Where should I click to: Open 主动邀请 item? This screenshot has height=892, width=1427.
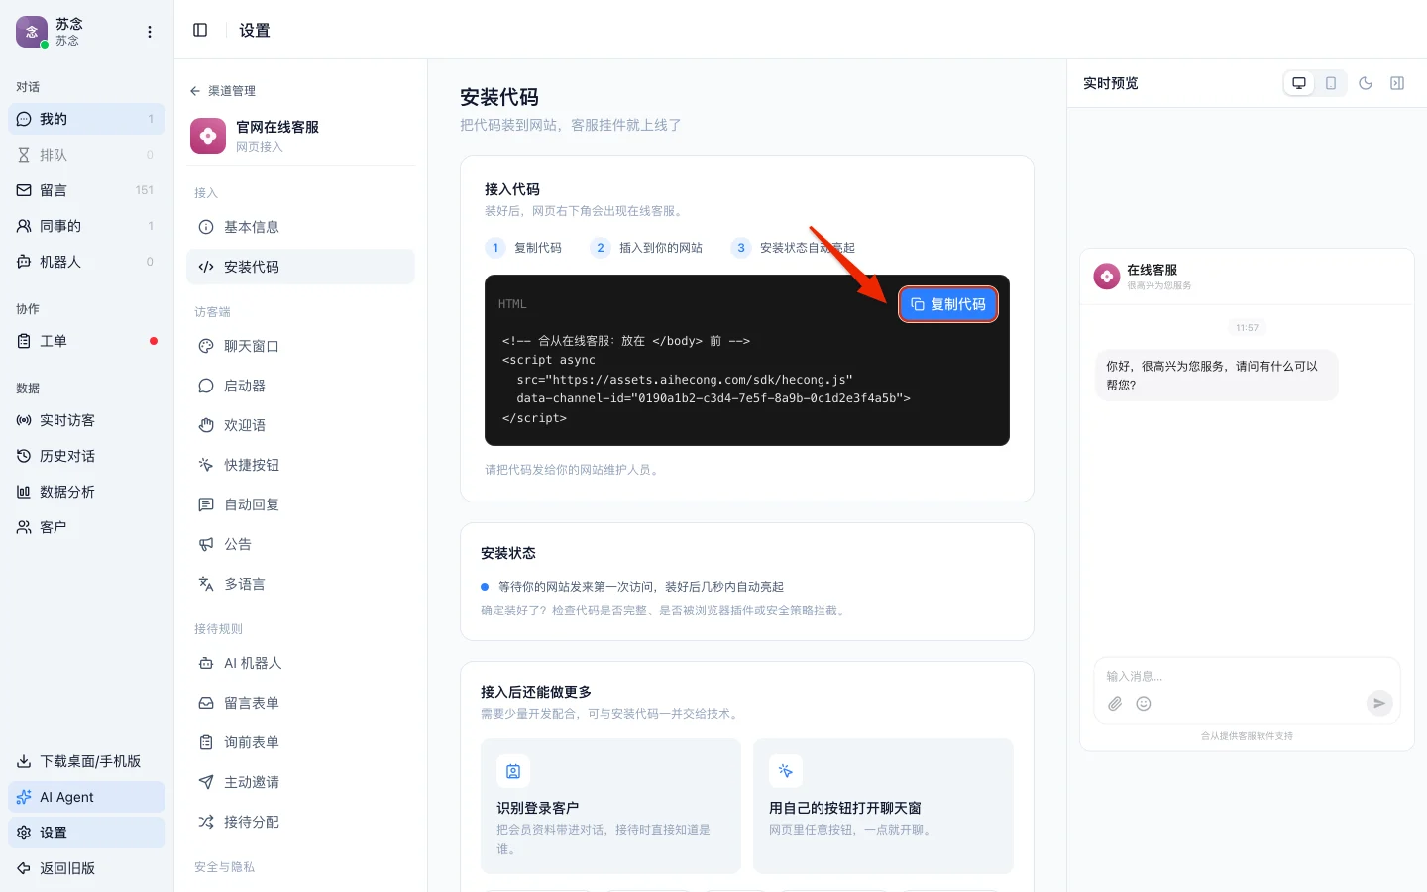point(300,782)
